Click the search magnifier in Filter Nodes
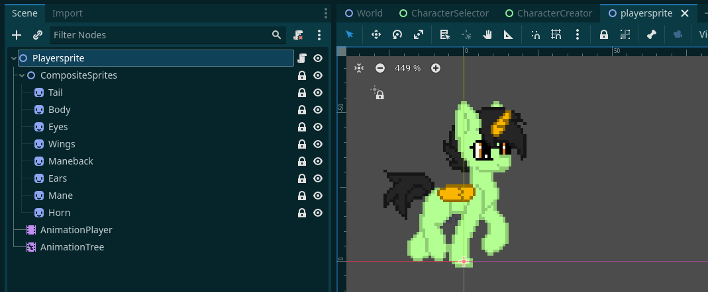 point(276,35)
